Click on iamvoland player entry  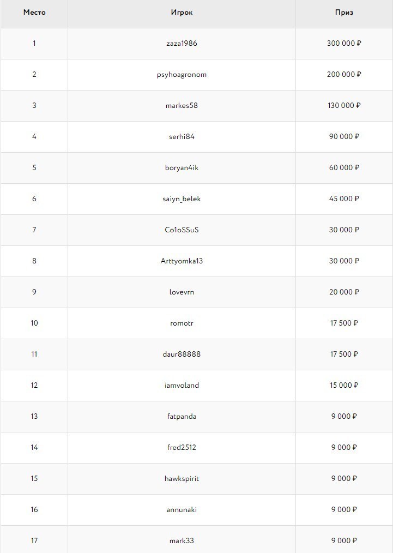(182, 385)
